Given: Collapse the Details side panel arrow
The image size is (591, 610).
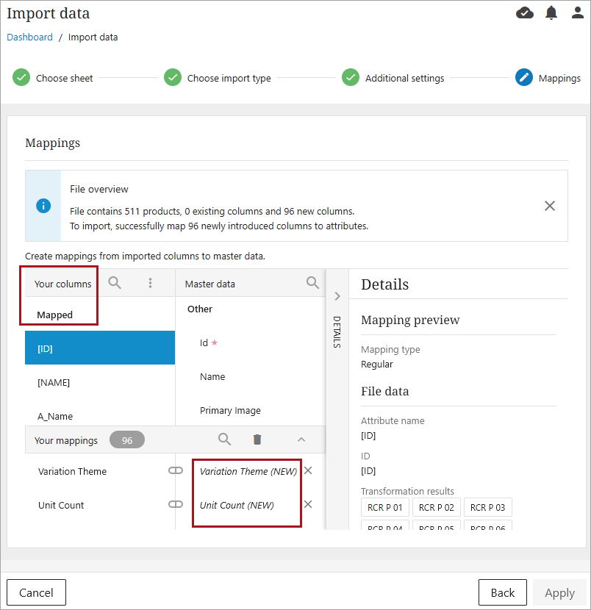Looking at the screenshot, I should (337, 296).
